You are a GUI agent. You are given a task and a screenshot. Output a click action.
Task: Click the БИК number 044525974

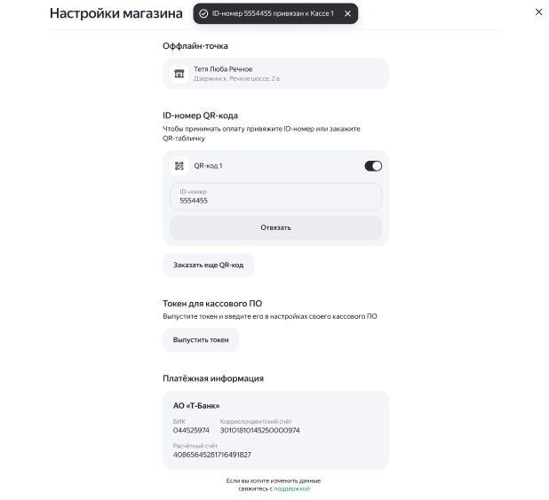(191, 430)
